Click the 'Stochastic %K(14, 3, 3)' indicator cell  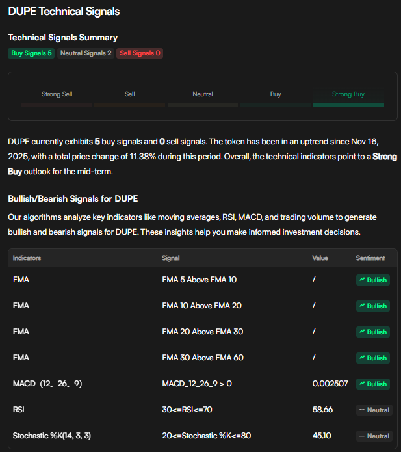(x=52, y=436)
